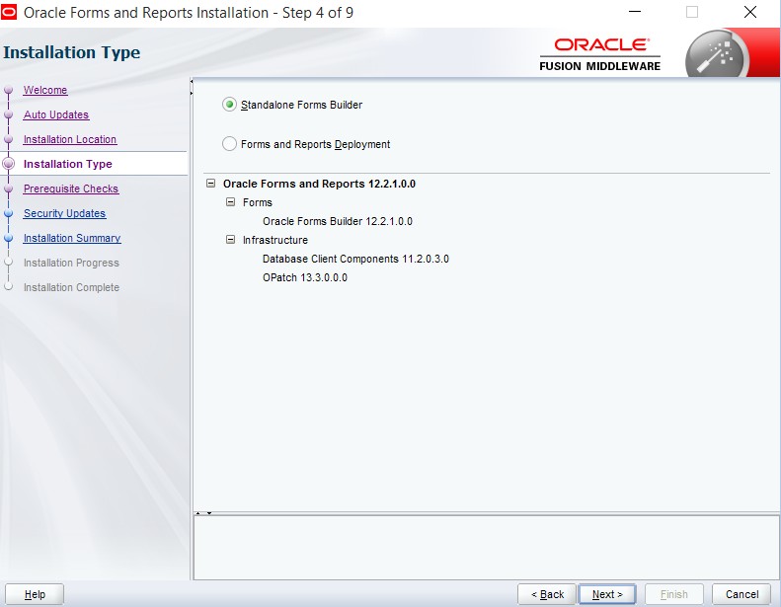Viewport: 781px width, 607px height.
Task: Open Auto Updates step
Action: pos(56,115)
